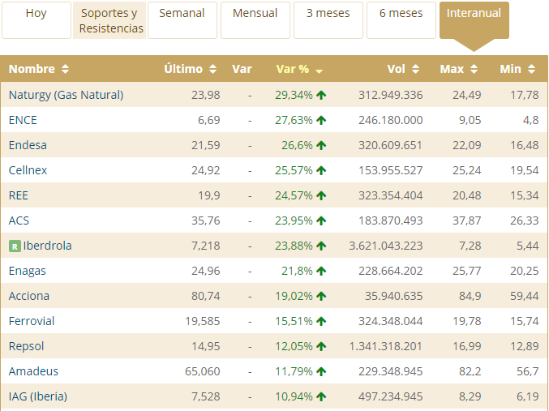Viewport: 549px width, 411px height.
Task: Open the Hoy tab
Action: 36,20
